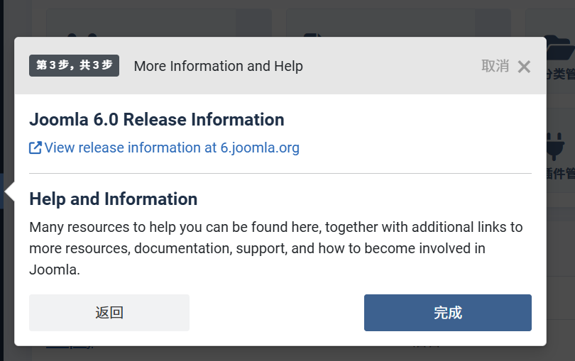Click the underlined link peeking below the dialog
This screenshot has width=575, height=361.
coord(69,348)
